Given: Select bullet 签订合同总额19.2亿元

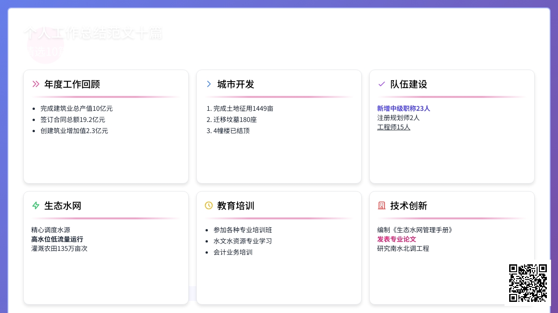Looking at the screenshot, I should (73, 120).
